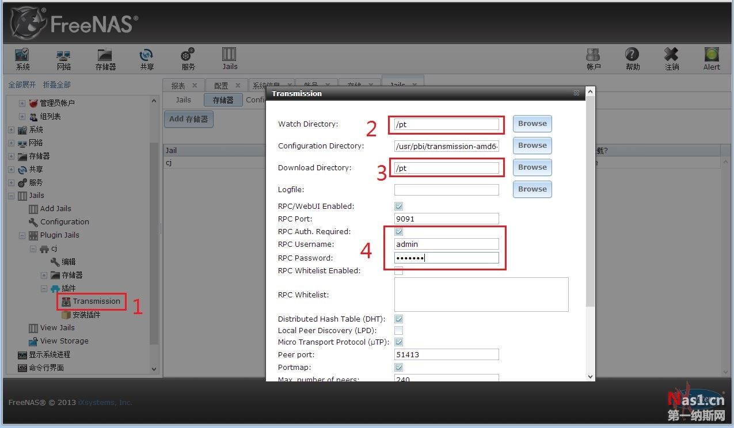
Task: Switch to the 配置 tab
Action: (221, 86)
